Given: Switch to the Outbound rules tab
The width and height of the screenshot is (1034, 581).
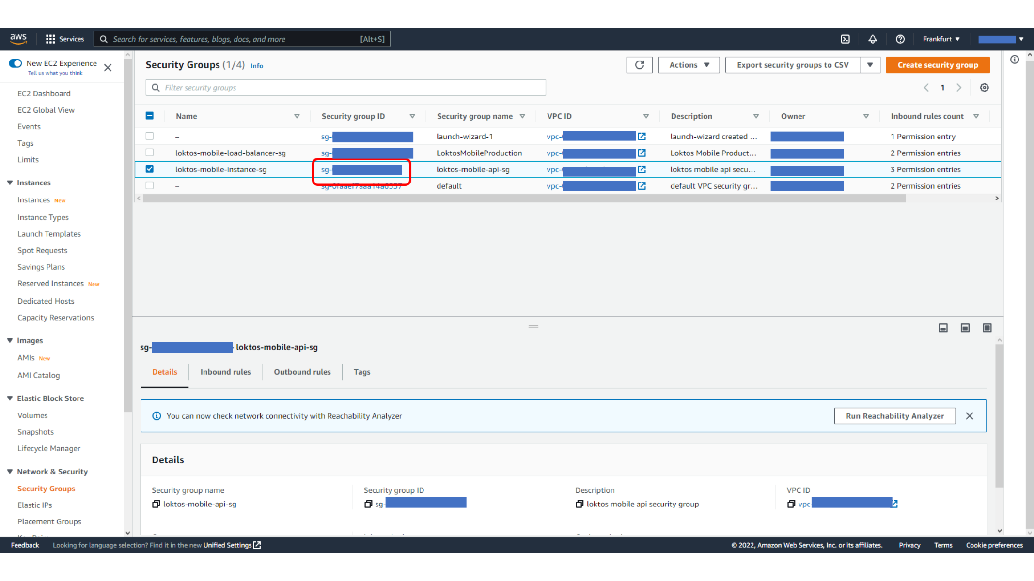Looking at the screenshot, I should (x=302, y=372).
